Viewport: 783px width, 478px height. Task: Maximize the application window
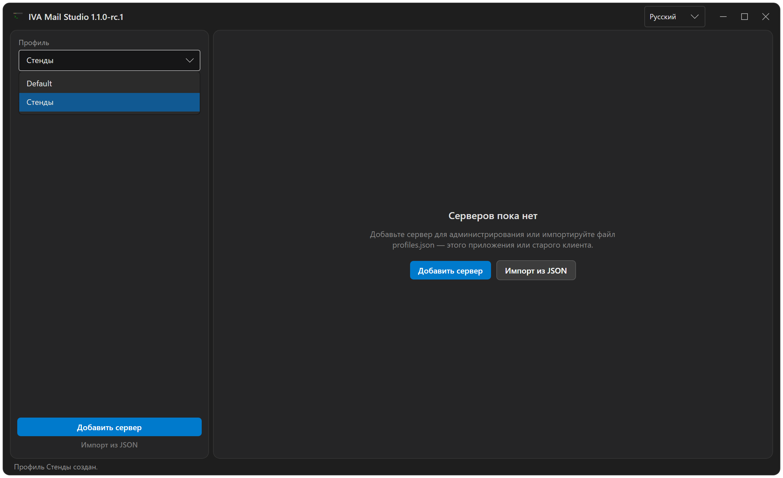tap(745, 17)
